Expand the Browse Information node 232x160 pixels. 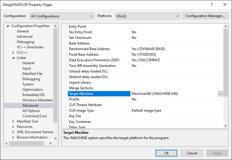coord(13,137)
